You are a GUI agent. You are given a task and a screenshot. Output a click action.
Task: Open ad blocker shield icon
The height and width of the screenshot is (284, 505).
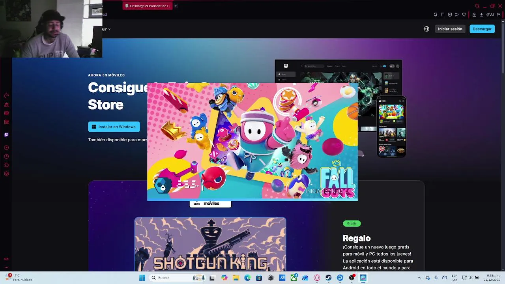coord(450,15)
